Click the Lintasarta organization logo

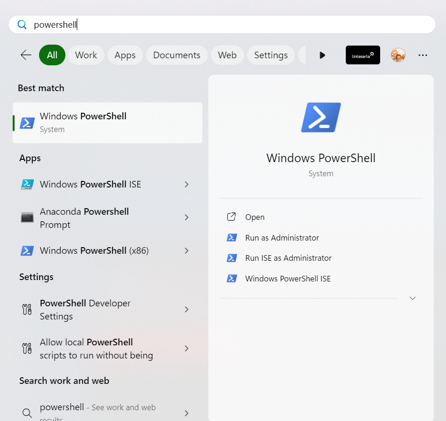pos(363,55)
